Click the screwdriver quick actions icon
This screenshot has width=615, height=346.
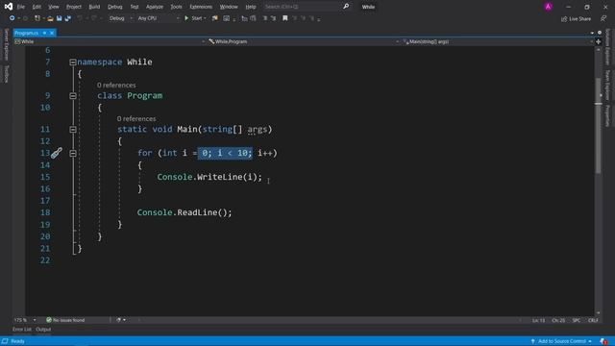(57, 153)
